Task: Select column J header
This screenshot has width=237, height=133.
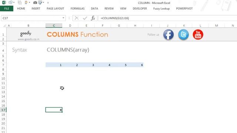Action: point(168,25)
